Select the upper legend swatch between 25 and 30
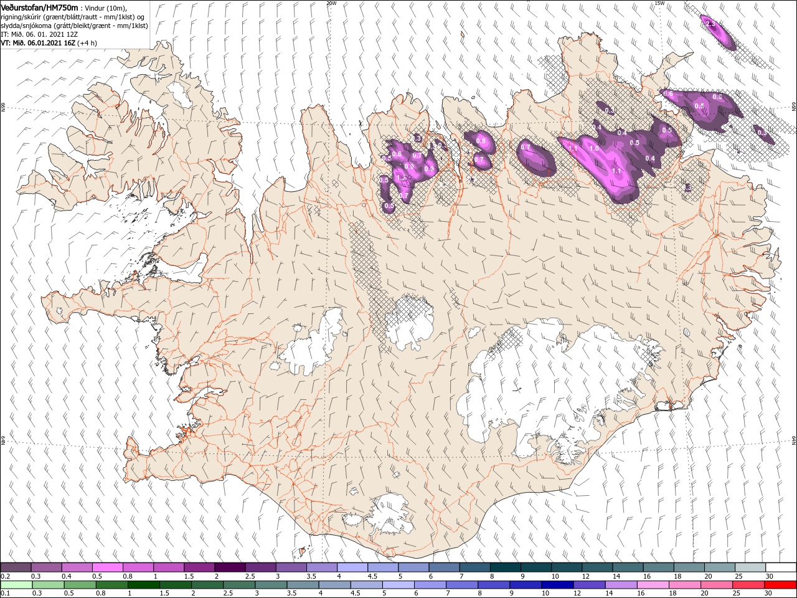Screen dimensions: 797x598 (x=749, y=567)
